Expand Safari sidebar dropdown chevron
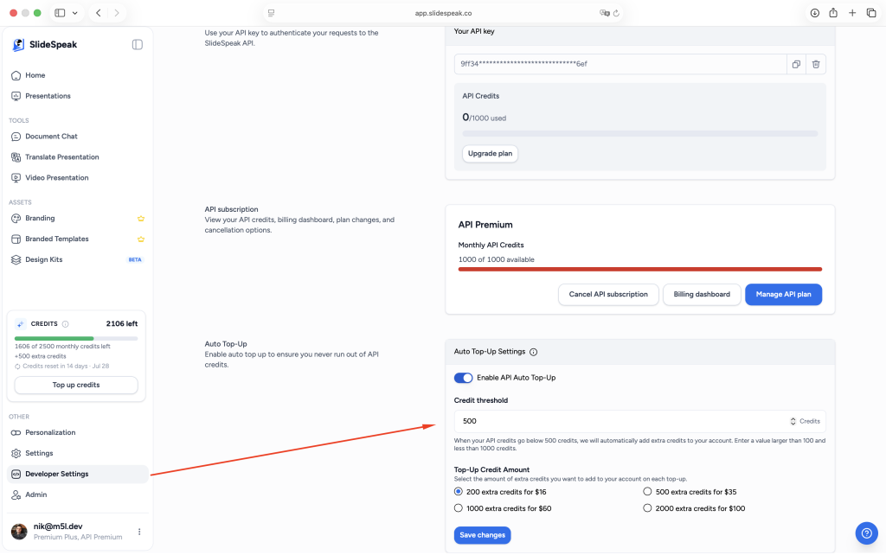The height and width of the screenshot is (555, 886). point(74,13)
